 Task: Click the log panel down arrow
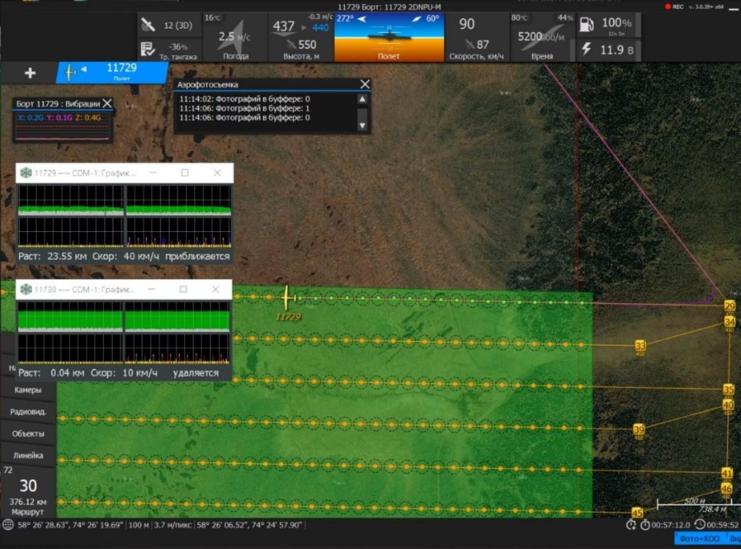click(362, 126)
